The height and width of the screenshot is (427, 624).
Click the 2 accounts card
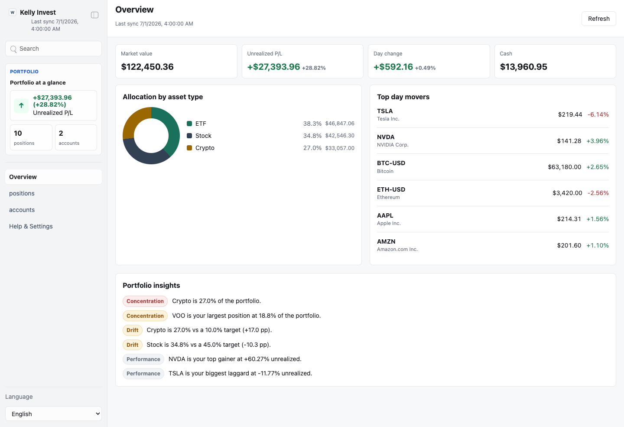(76, 137)
